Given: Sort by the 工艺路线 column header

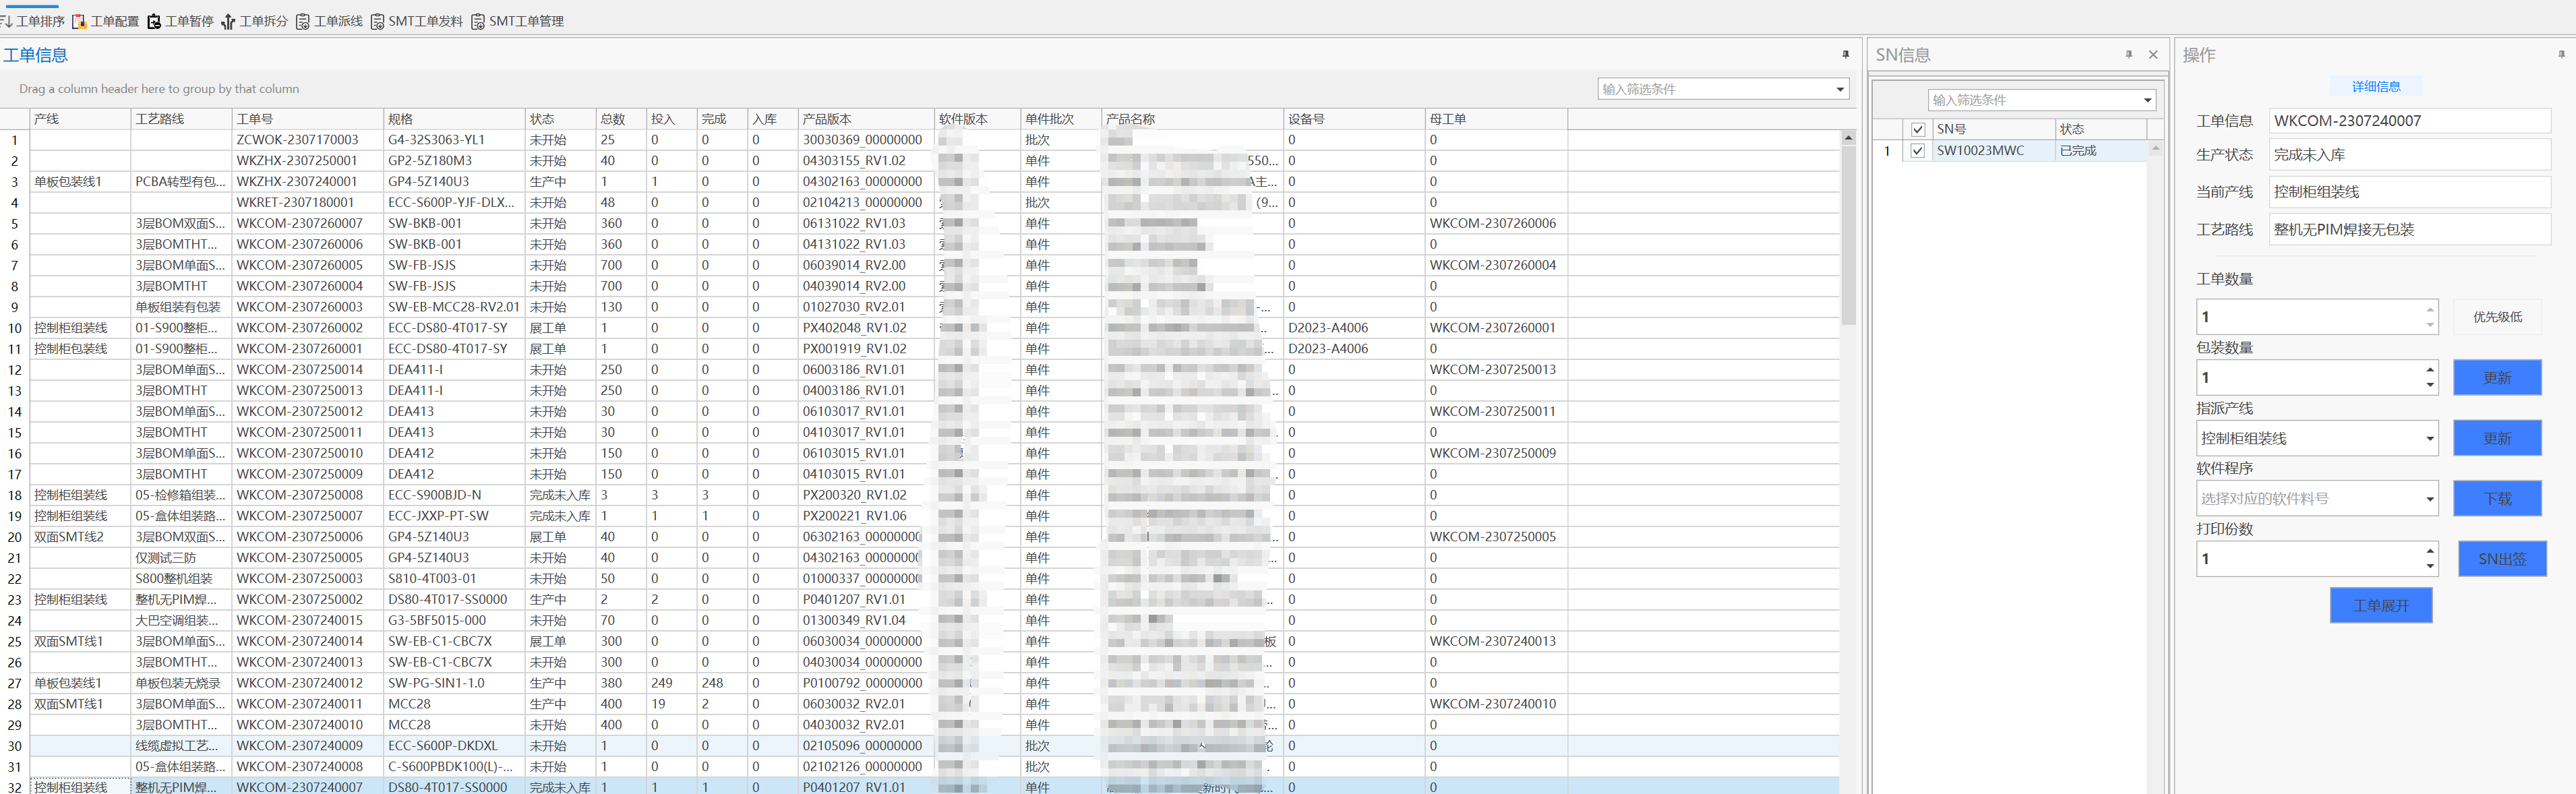Looking at the screenshot, I should click(181, 119).
